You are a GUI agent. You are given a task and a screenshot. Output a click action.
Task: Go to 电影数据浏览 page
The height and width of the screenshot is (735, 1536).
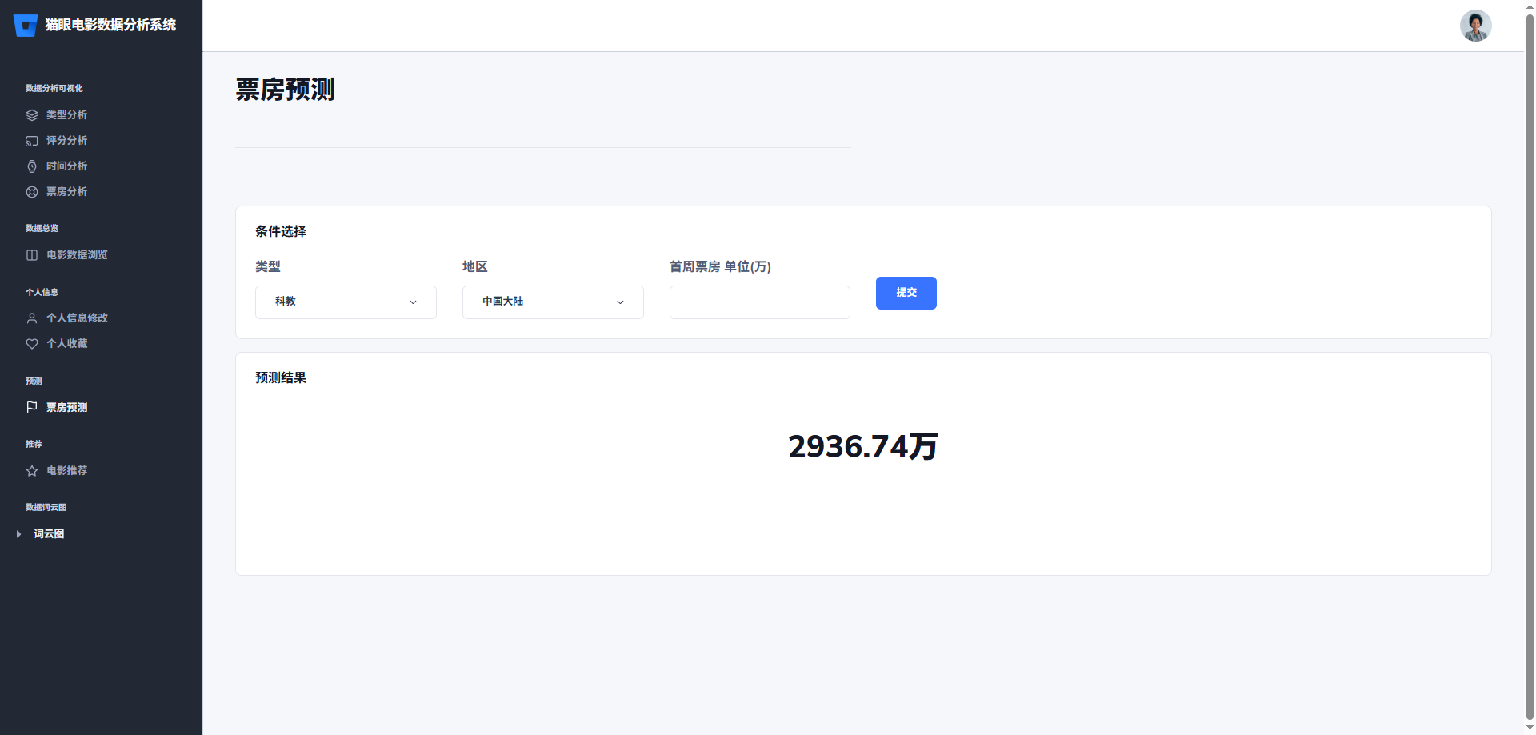tap(77, 255)
